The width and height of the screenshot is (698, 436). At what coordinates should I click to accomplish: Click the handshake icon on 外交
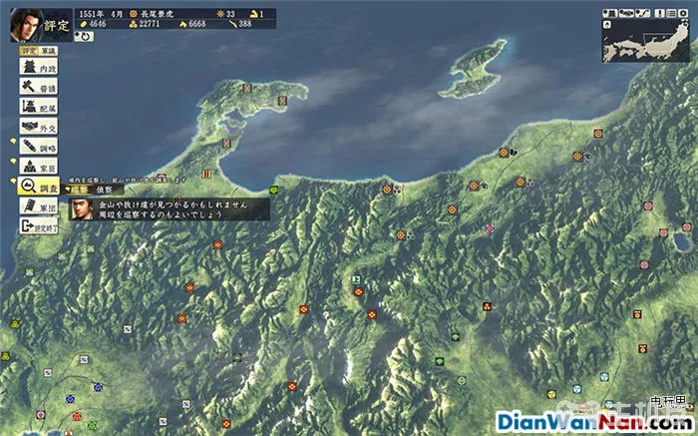pos(30,126)
